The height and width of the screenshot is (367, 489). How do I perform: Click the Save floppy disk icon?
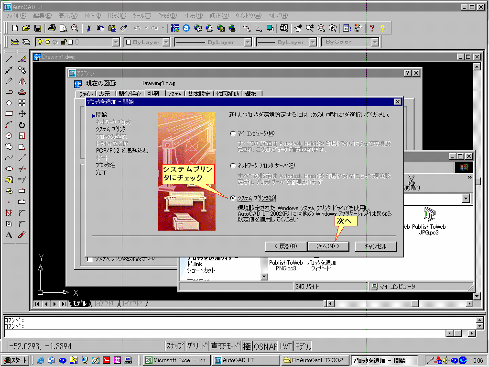pos(38,28)
